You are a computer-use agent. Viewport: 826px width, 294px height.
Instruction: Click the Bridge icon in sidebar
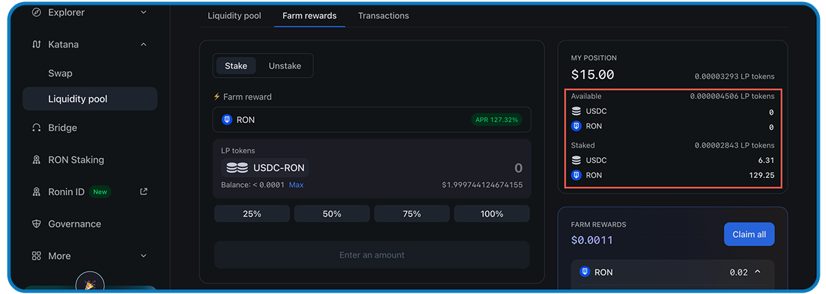pos(36,128)
